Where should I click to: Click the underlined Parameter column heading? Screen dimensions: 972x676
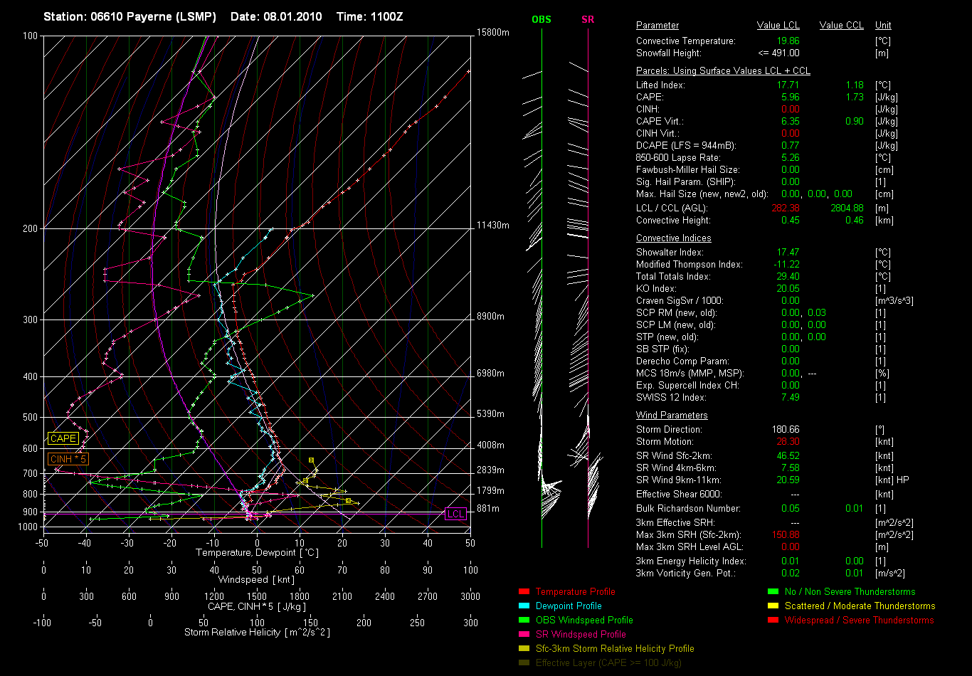coord(657,26)
